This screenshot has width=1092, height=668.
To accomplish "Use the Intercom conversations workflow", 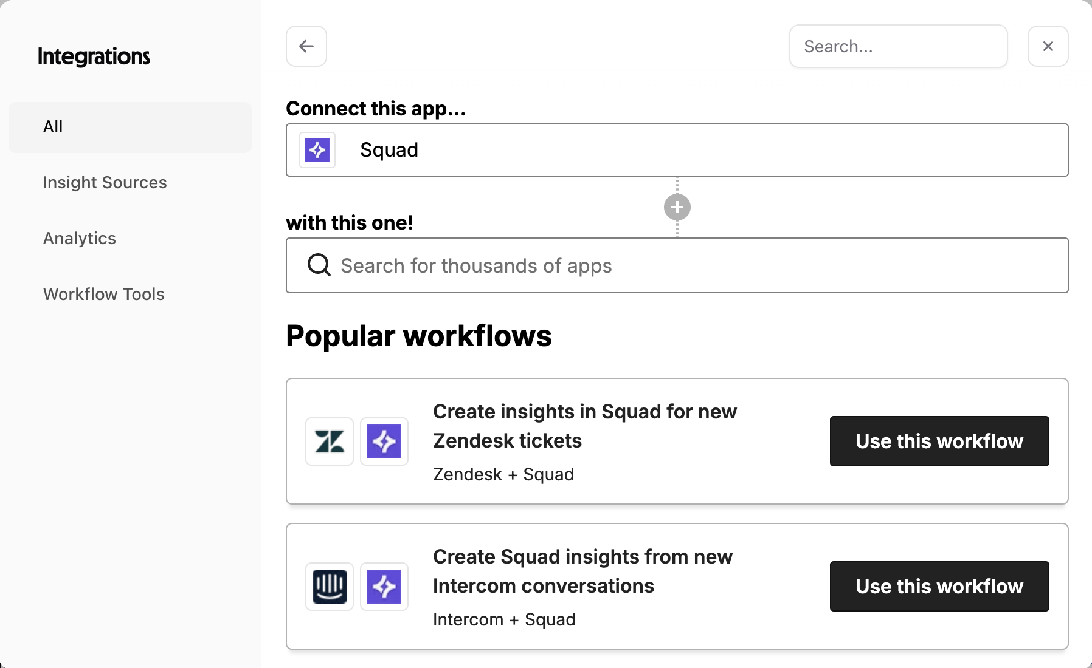I will (939, 586).
